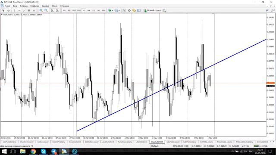Switch to the AUDUSD,H4 chart tab
This screenshot has width=276, height=155.
[108, 142]
